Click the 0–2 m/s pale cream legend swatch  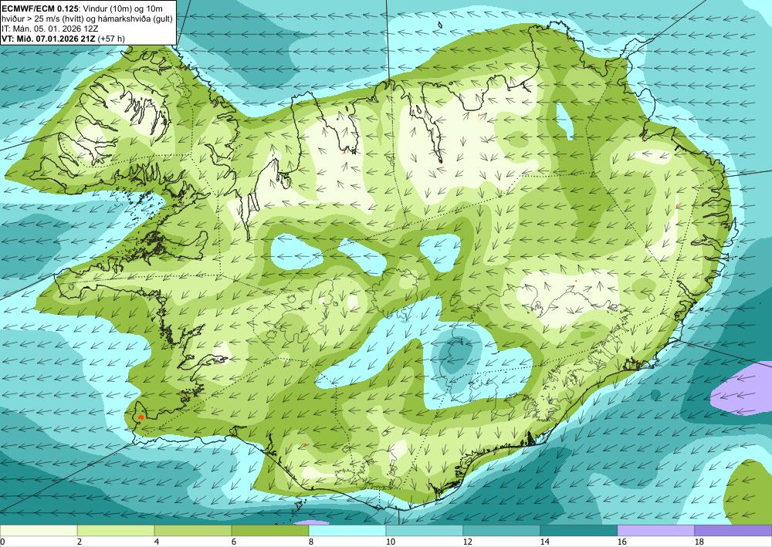click(39, 530)
